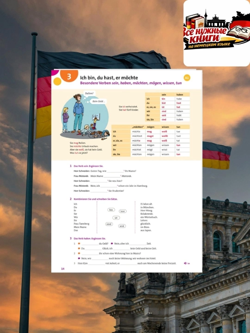Click the subtitle 'Besondere Verben sein, haben...'
The height and width of the screenshot is (333, 250).
131,83
